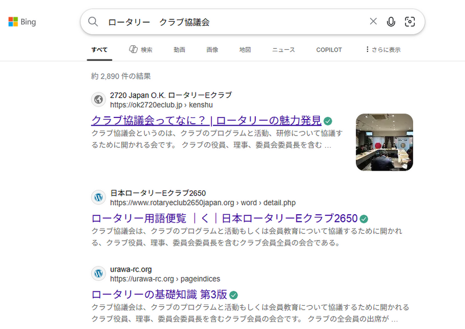Open link クラブ協議会ってなに？ロータリーの魅力発見
The height and width of the screenshot is (329, 465).
[206, 120]
